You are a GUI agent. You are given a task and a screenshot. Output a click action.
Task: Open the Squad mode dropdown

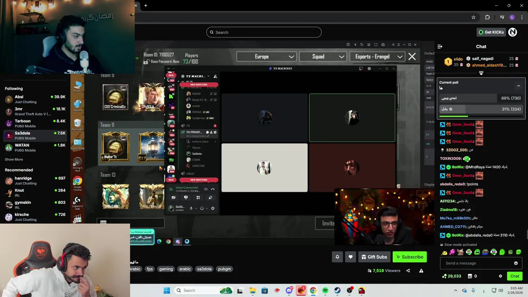(323, 57)
